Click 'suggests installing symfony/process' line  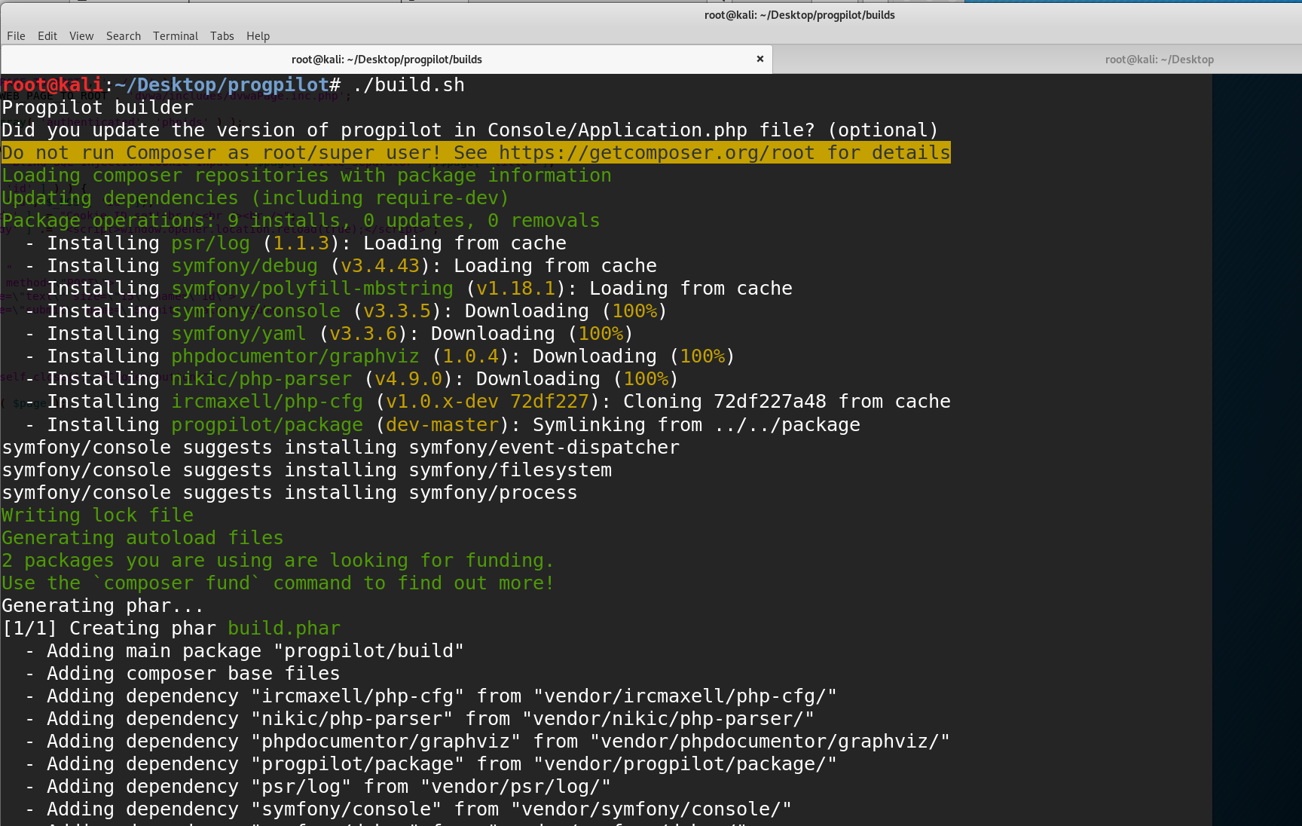[x=289, y=493]
